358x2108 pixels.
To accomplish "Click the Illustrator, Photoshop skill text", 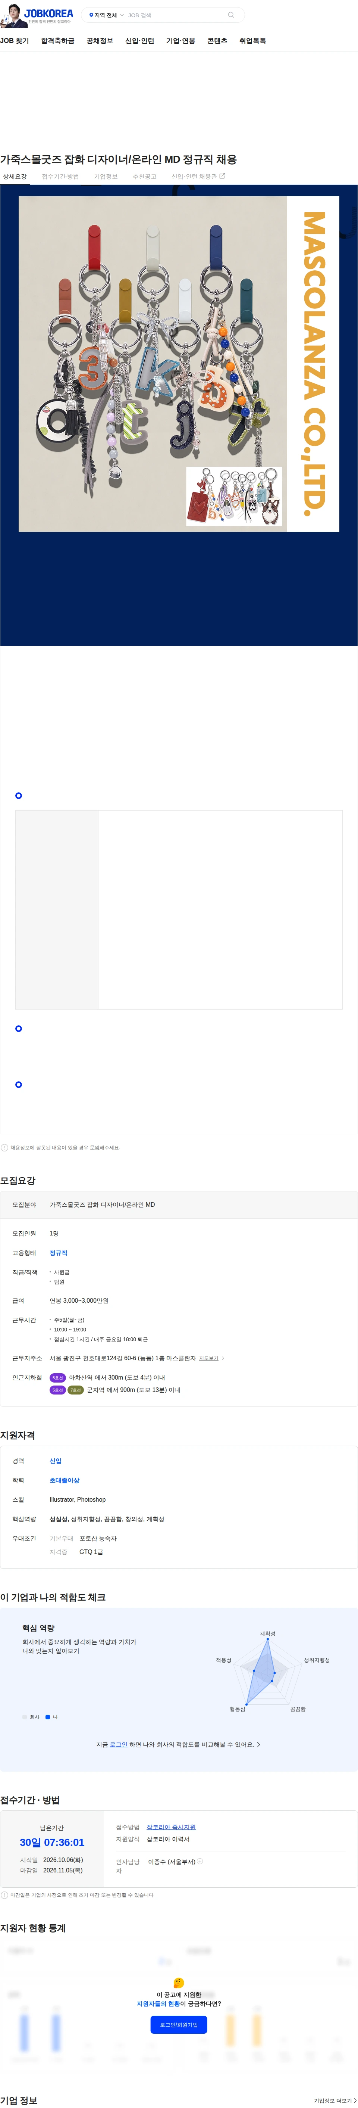I will click(78, 1500).
